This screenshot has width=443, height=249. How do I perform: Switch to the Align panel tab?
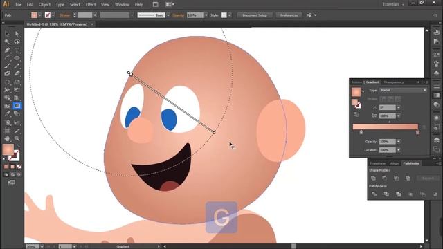click(395, 163)
